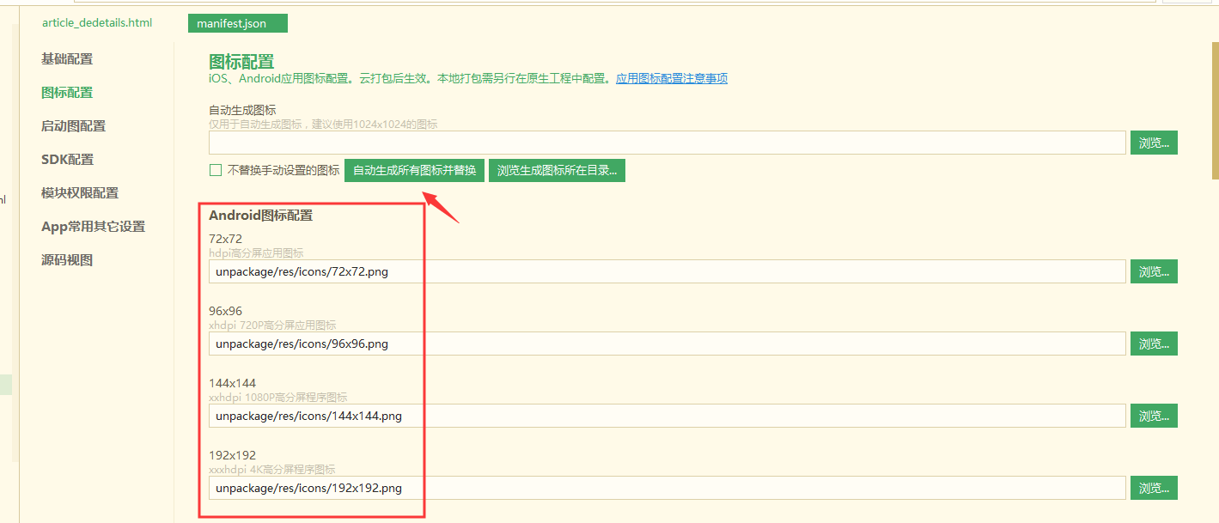1219x523 pixels.
Task: Click the 144x144 icon path field
Action: pos(667,416)
